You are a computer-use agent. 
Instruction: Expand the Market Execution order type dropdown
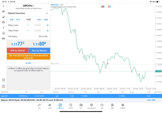28,13
